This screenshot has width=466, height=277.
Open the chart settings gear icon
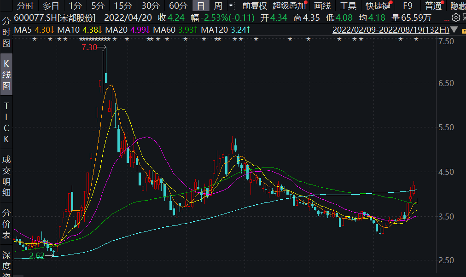[x=456, y=18]
